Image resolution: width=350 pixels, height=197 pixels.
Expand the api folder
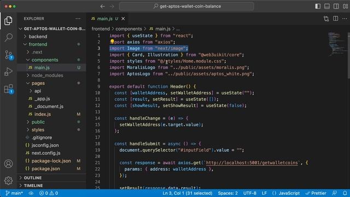[51, 91]
